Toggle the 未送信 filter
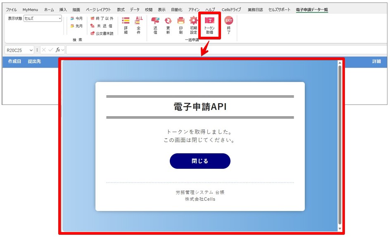This screenshot has height=237, width=392. [x=101, y=26]
